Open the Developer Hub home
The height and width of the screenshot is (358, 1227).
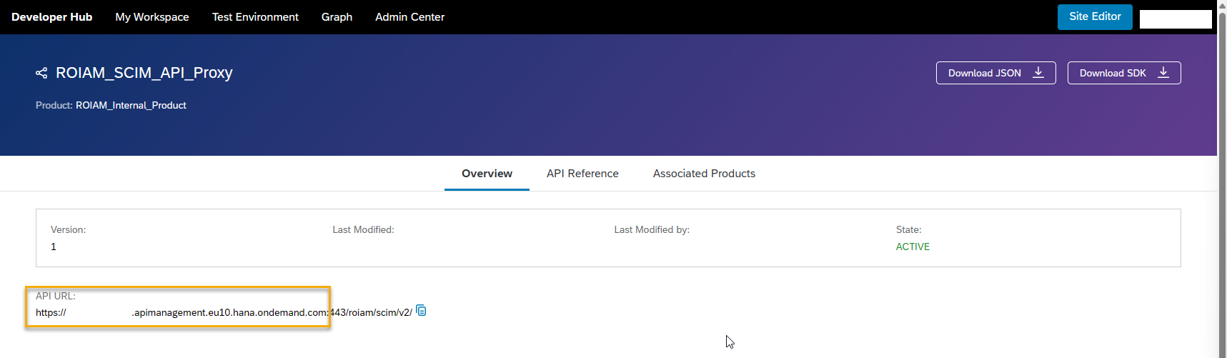tap(51, 17)
